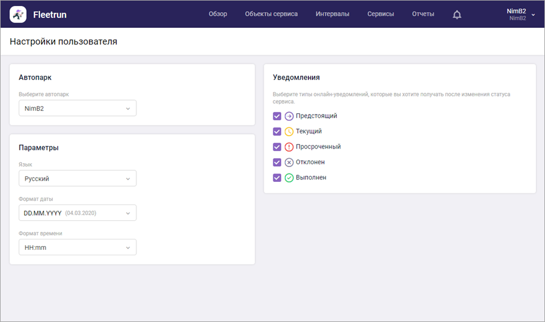This screenshot has height=322, width=545.
Task: Click the Fleetrun logo icon
Action: [18, 14]
